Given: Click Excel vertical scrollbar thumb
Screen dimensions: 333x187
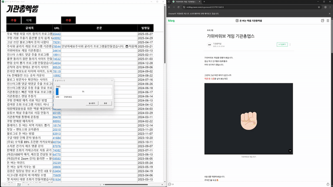Looking at the screenshot, I should click(x=165, y=34).
